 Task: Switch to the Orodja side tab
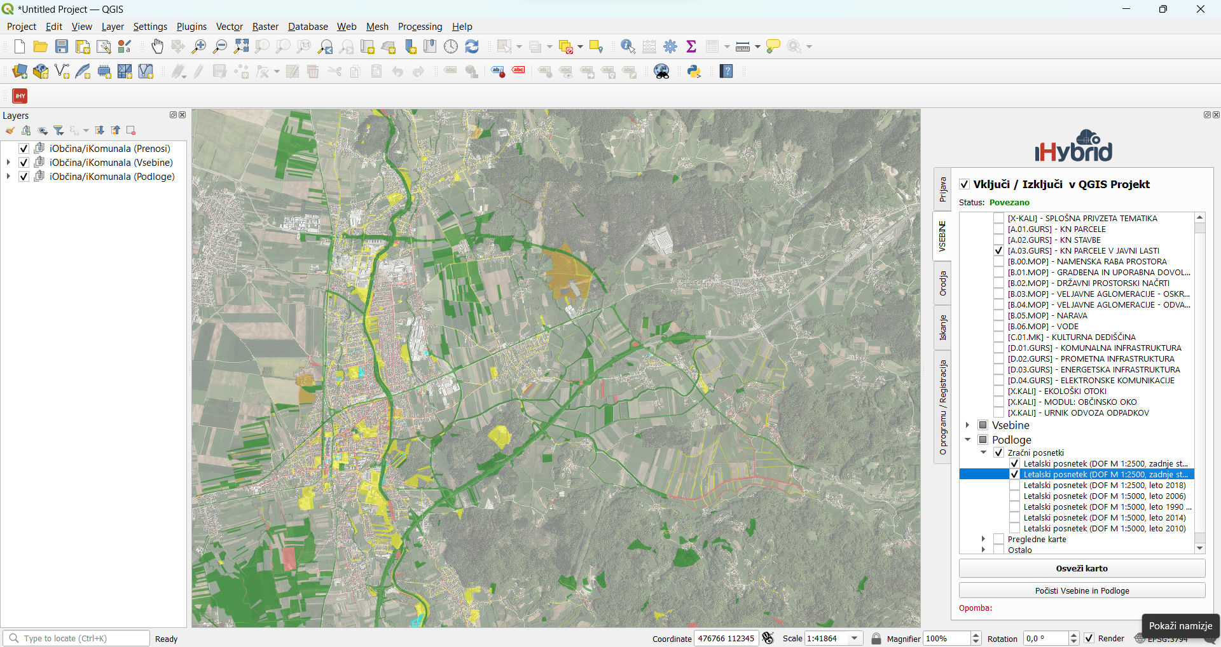point(942,283)
